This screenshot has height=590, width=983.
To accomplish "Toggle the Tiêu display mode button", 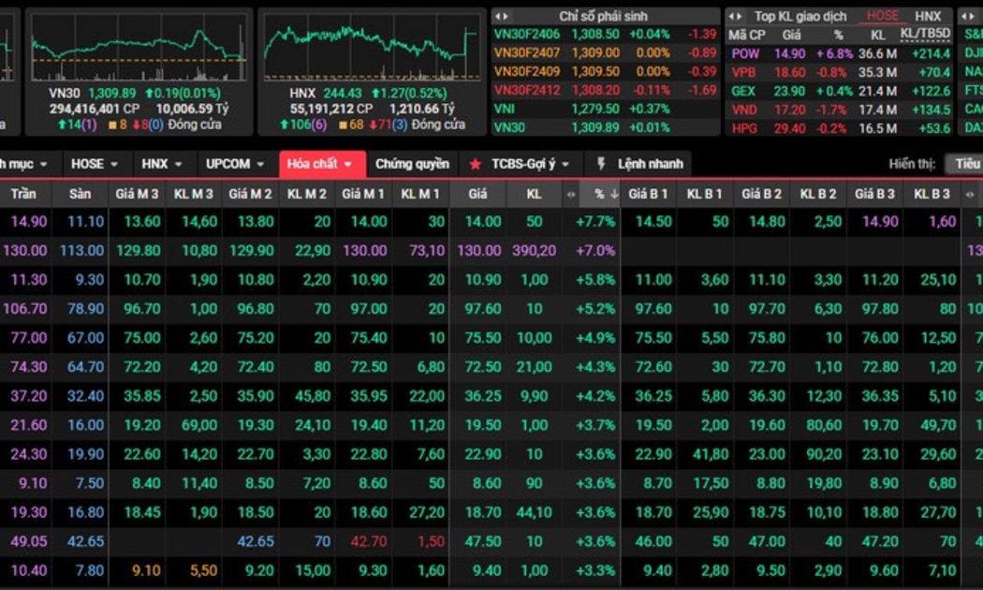I will click(x=964, y=164).
